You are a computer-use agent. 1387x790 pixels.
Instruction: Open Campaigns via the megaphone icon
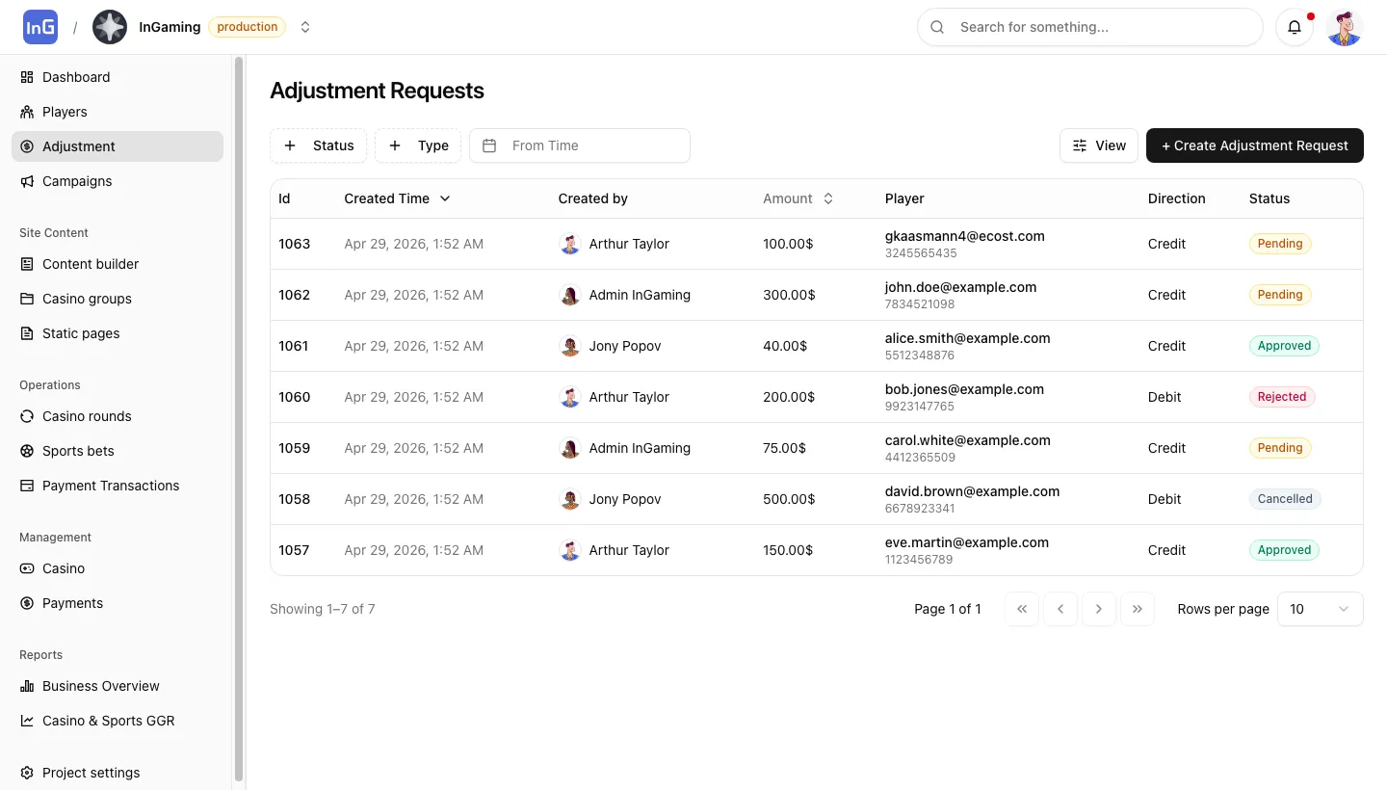coord(25,181)
